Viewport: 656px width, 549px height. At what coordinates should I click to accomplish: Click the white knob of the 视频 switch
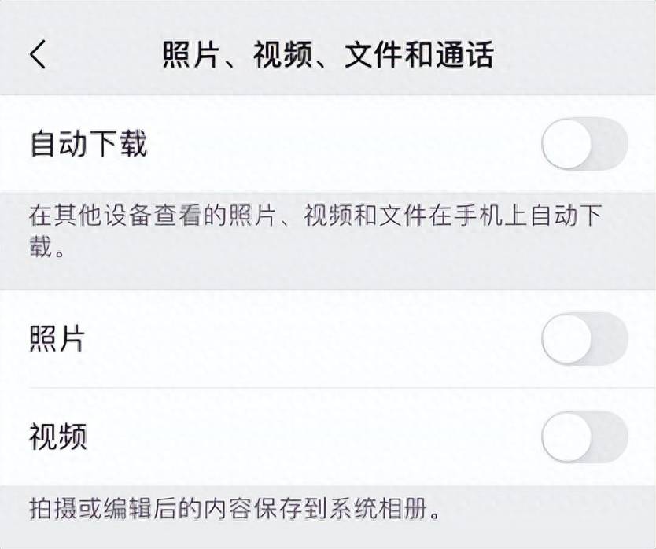[x=567, y=437]
